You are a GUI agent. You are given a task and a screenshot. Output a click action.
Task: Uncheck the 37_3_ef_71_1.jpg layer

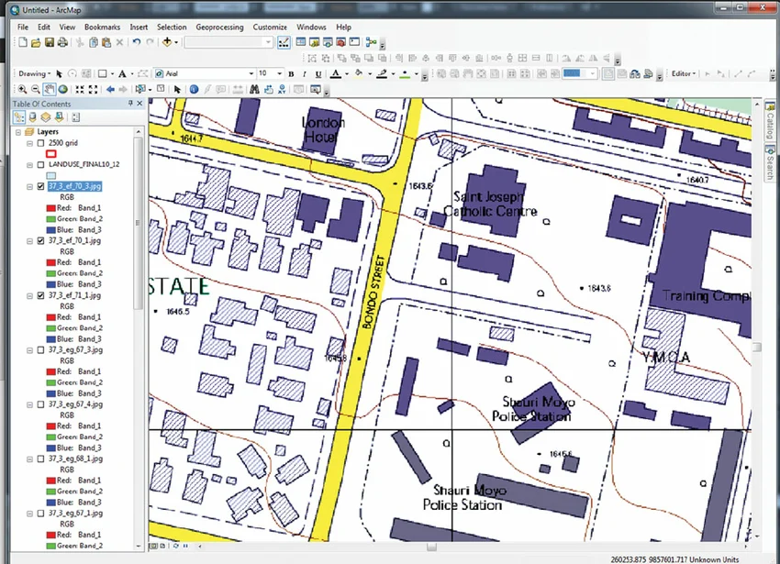[40, 295]
